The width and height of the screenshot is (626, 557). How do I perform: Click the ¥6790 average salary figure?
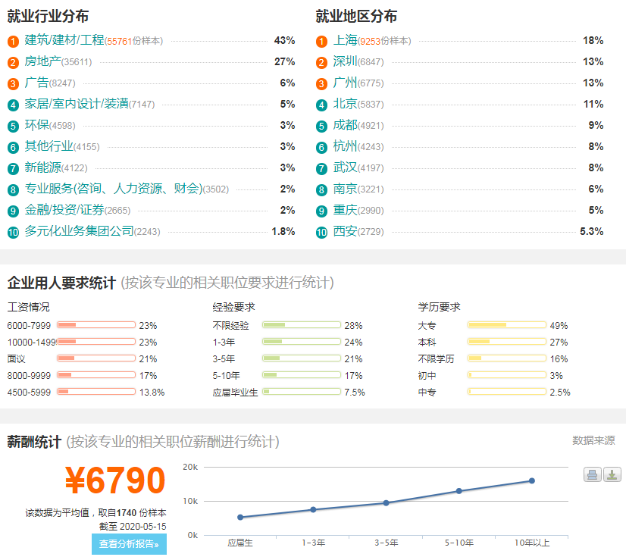[x=115, y=480]
